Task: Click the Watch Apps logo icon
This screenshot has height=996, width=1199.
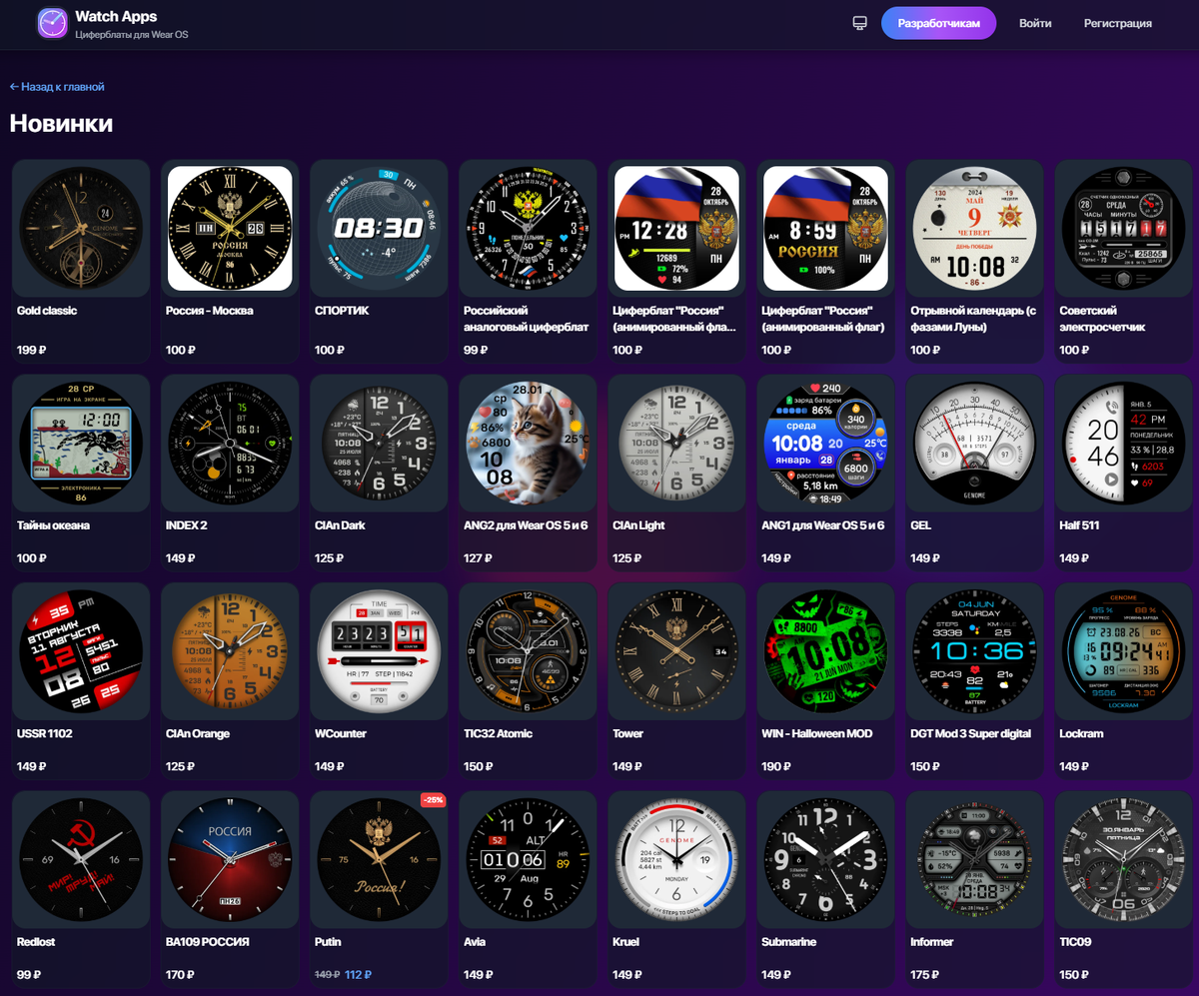Action: 52,23
